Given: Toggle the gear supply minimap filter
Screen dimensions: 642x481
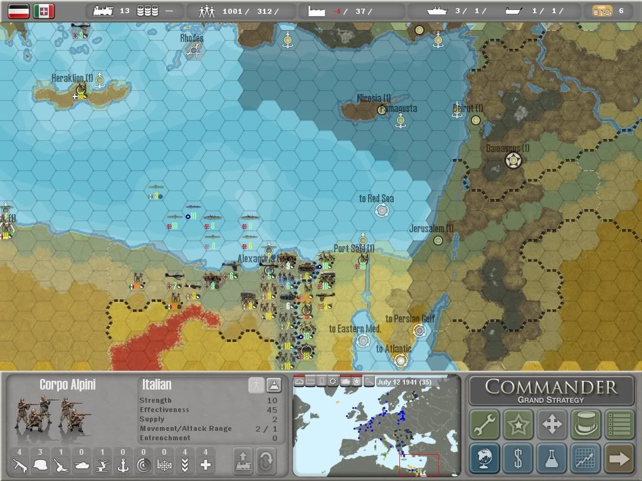Looking at the screenshot, I should pyautogui.click(x=334, y=381).
